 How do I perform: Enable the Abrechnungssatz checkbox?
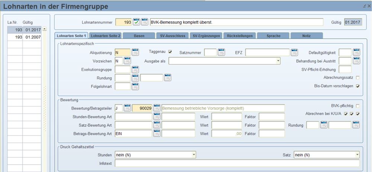coord(358,78)
